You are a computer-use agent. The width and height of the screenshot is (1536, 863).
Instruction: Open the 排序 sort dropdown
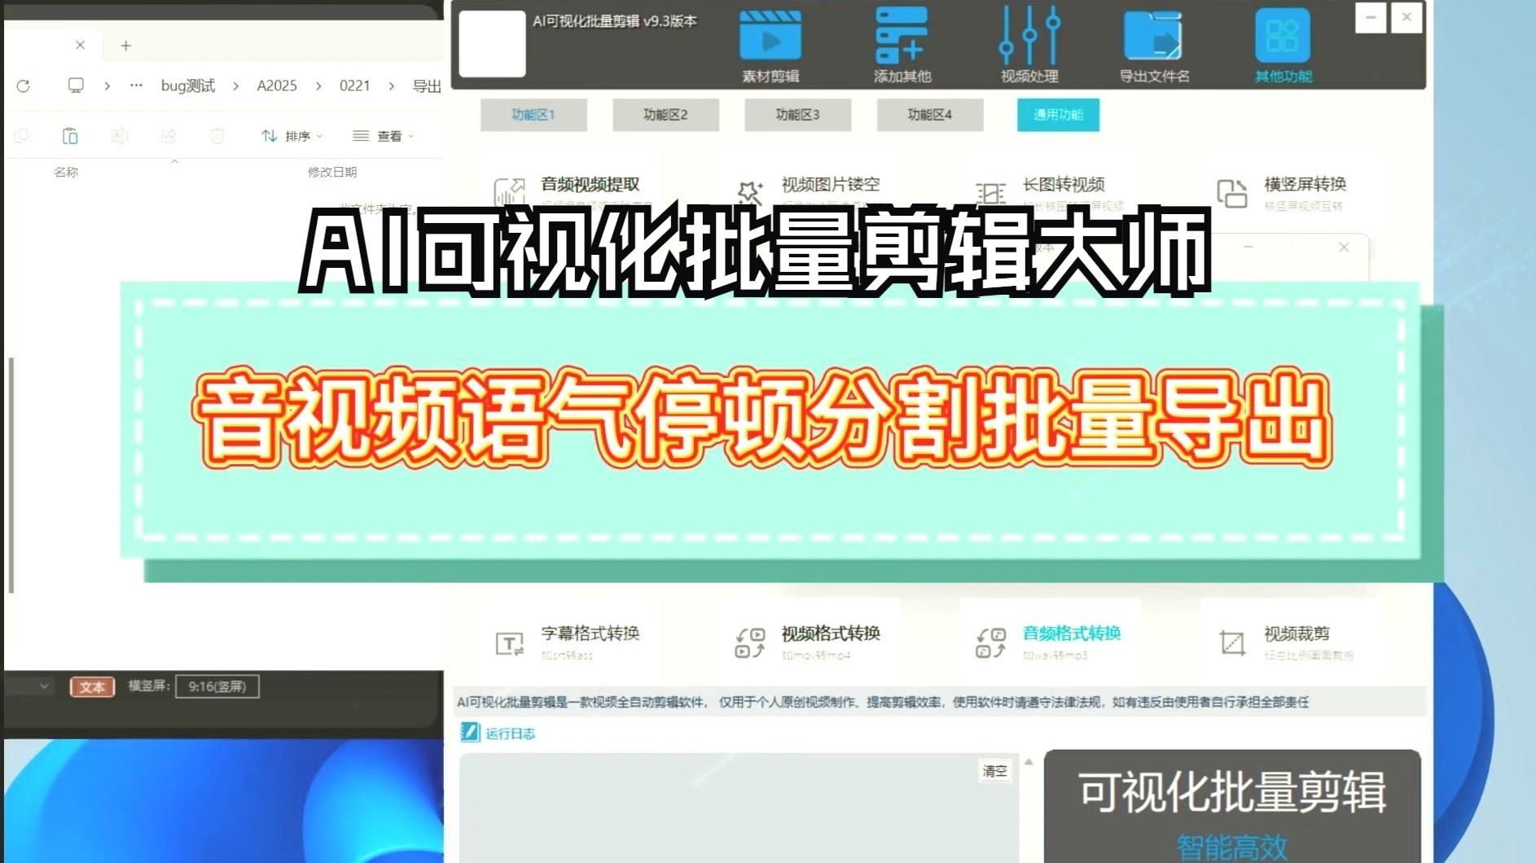[x=292, y=136]
